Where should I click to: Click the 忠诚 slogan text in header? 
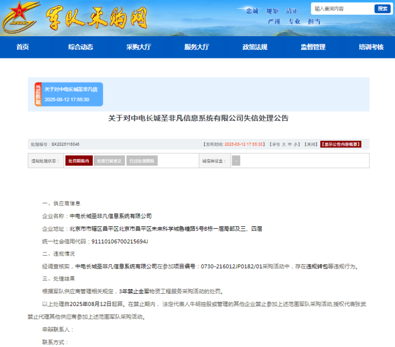[252, 11]
